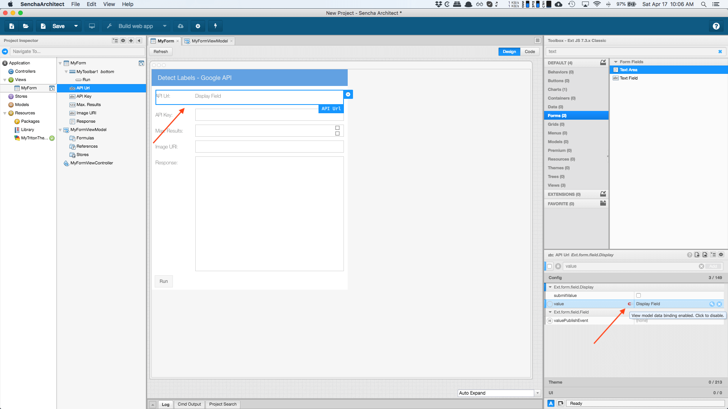Clear the toolbox search text
This screenshot has height=409, width=728.
point(720,52)
